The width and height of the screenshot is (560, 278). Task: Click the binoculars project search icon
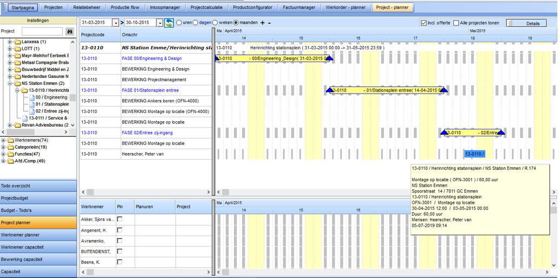coord(70,31)
